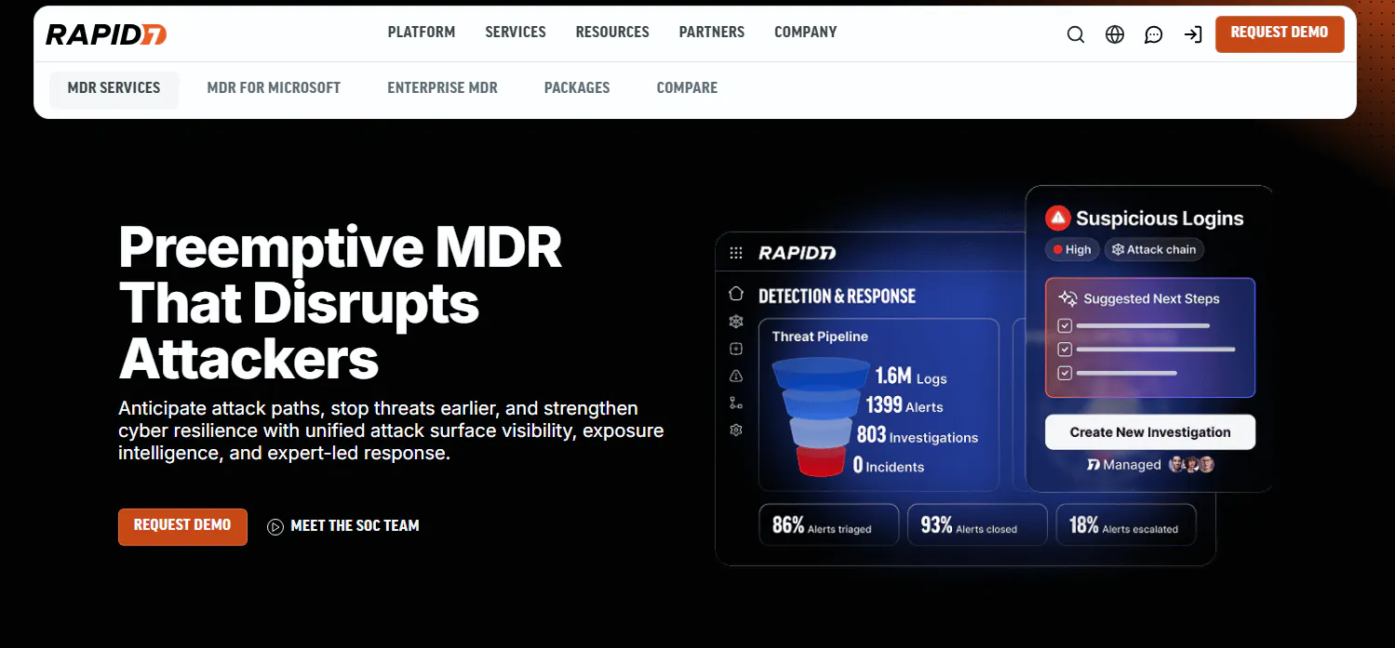Open the Platform menu
The height and width of the screenshot is (648, 1395).
(422, 32)
